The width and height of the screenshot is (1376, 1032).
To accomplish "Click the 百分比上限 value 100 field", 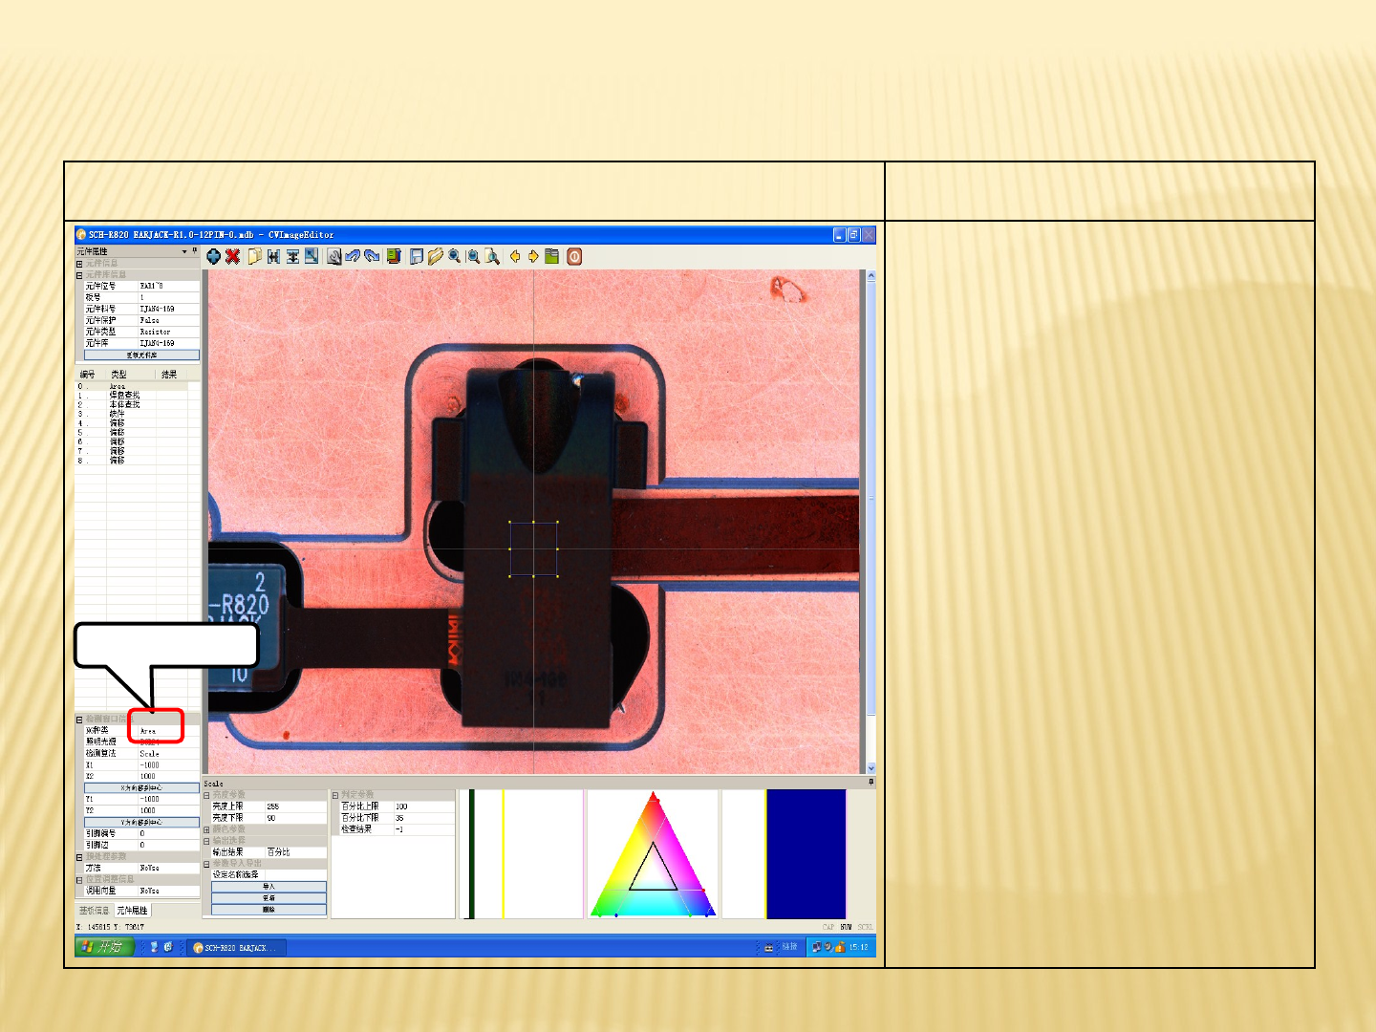I will coord(424,806).
